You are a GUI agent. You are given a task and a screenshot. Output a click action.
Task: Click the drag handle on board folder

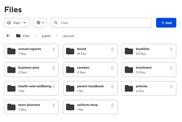(x=112, y=49)
